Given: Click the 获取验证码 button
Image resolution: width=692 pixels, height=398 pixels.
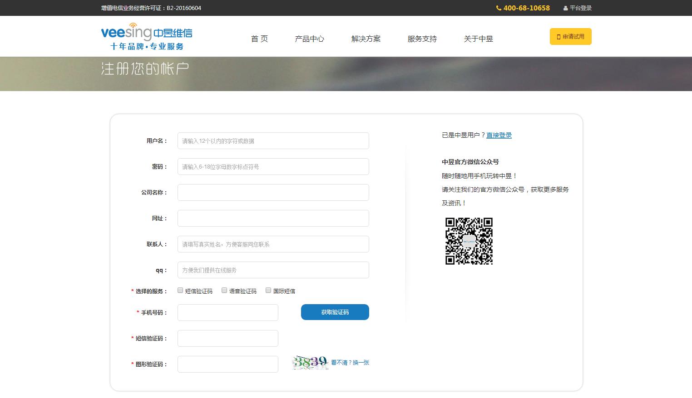Looking at the screenshot, I should [335, 312].
